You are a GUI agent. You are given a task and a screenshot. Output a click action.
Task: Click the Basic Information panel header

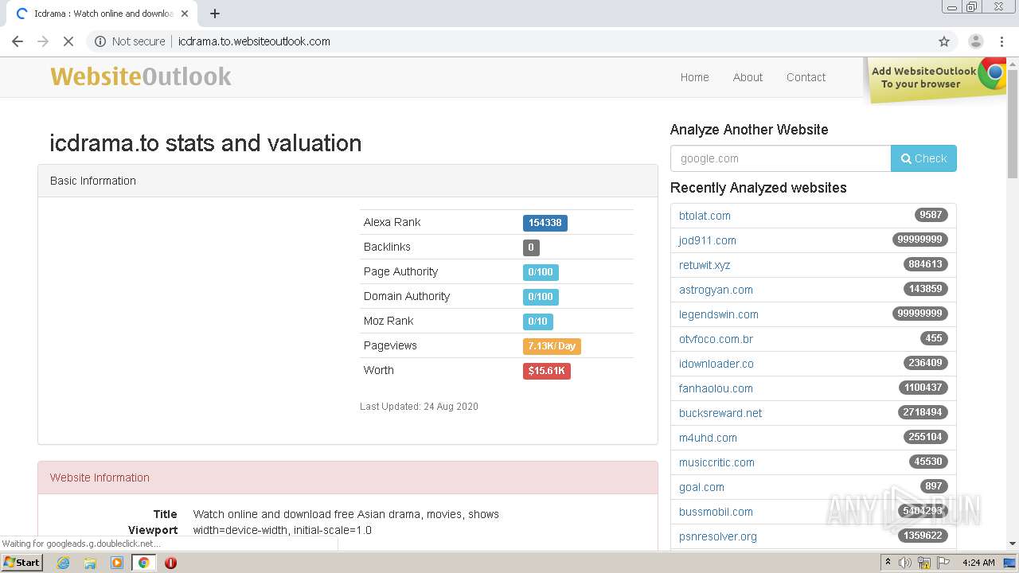348,181
